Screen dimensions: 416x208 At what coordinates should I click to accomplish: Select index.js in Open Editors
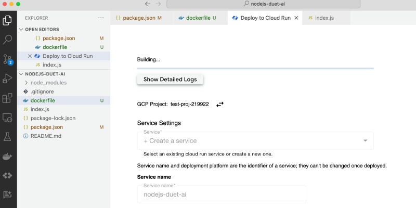click(63, 65)
